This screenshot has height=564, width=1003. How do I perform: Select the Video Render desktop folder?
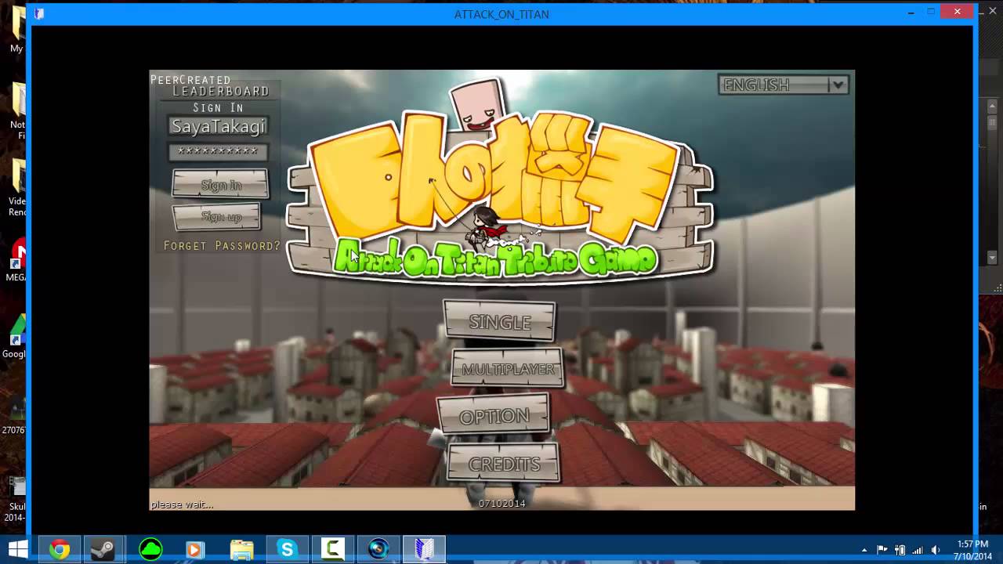point(17,188)
